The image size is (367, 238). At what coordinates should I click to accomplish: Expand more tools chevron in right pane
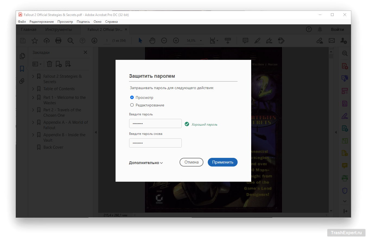tap(345, 201)
